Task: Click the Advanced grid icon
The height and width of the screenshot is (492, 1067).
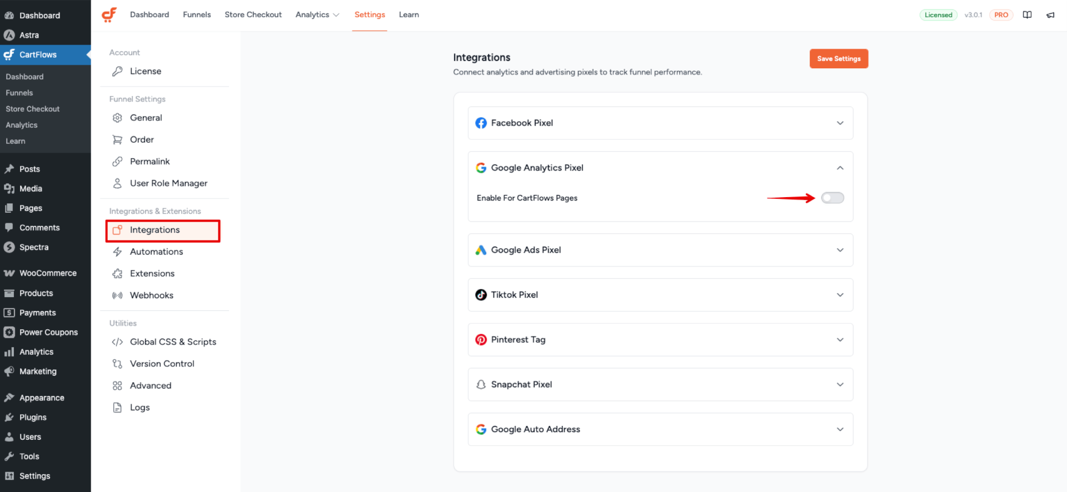Action: tap(117, 385)
